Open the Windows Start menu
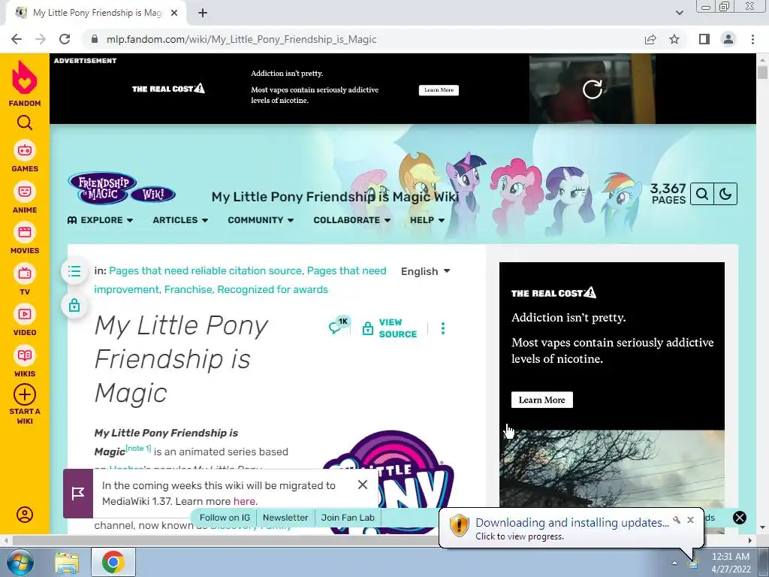Viewport: 769px width, 577px height. (x=20, y=562)
